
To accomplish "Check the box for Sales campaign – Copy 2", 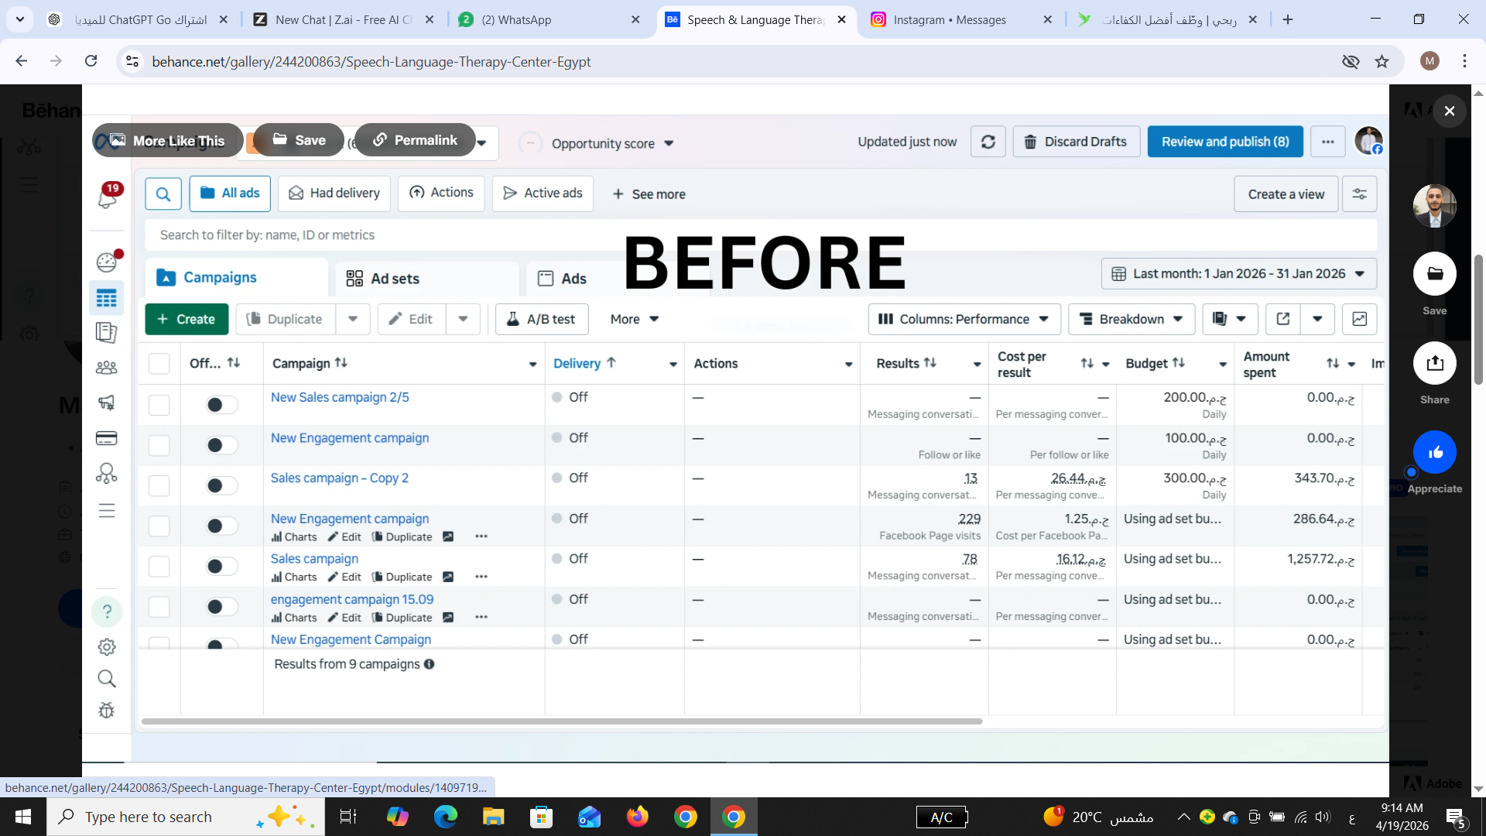I will pyautogui.click(x=159, y=485).
